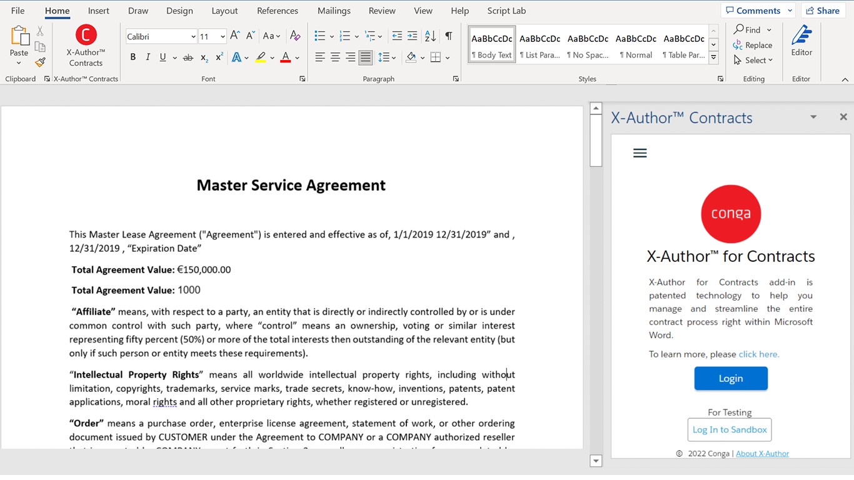Viewport: 854px width, 480px height.
Task: Open the font size dropdown
Action: [223, 37]
